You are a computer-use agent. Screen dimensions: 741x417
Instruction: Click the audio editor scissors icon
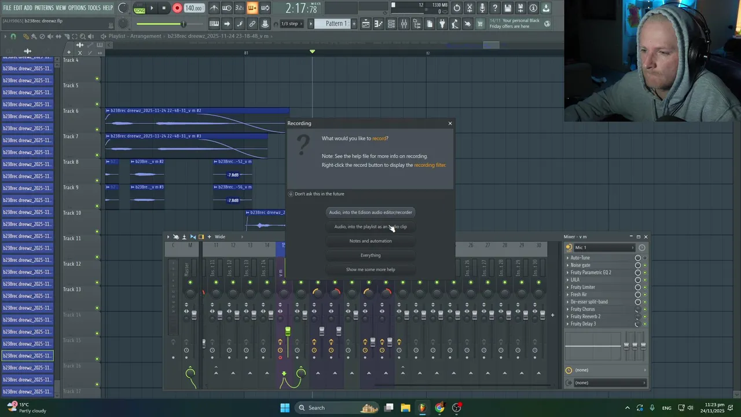point(470,8)
